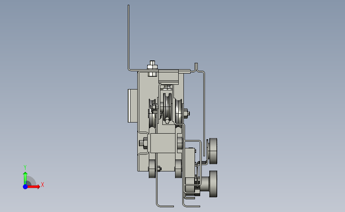This screenshot has height=212, width=345.
Task: Click the red X axis arrow on triad
Action: click(33, 187)
